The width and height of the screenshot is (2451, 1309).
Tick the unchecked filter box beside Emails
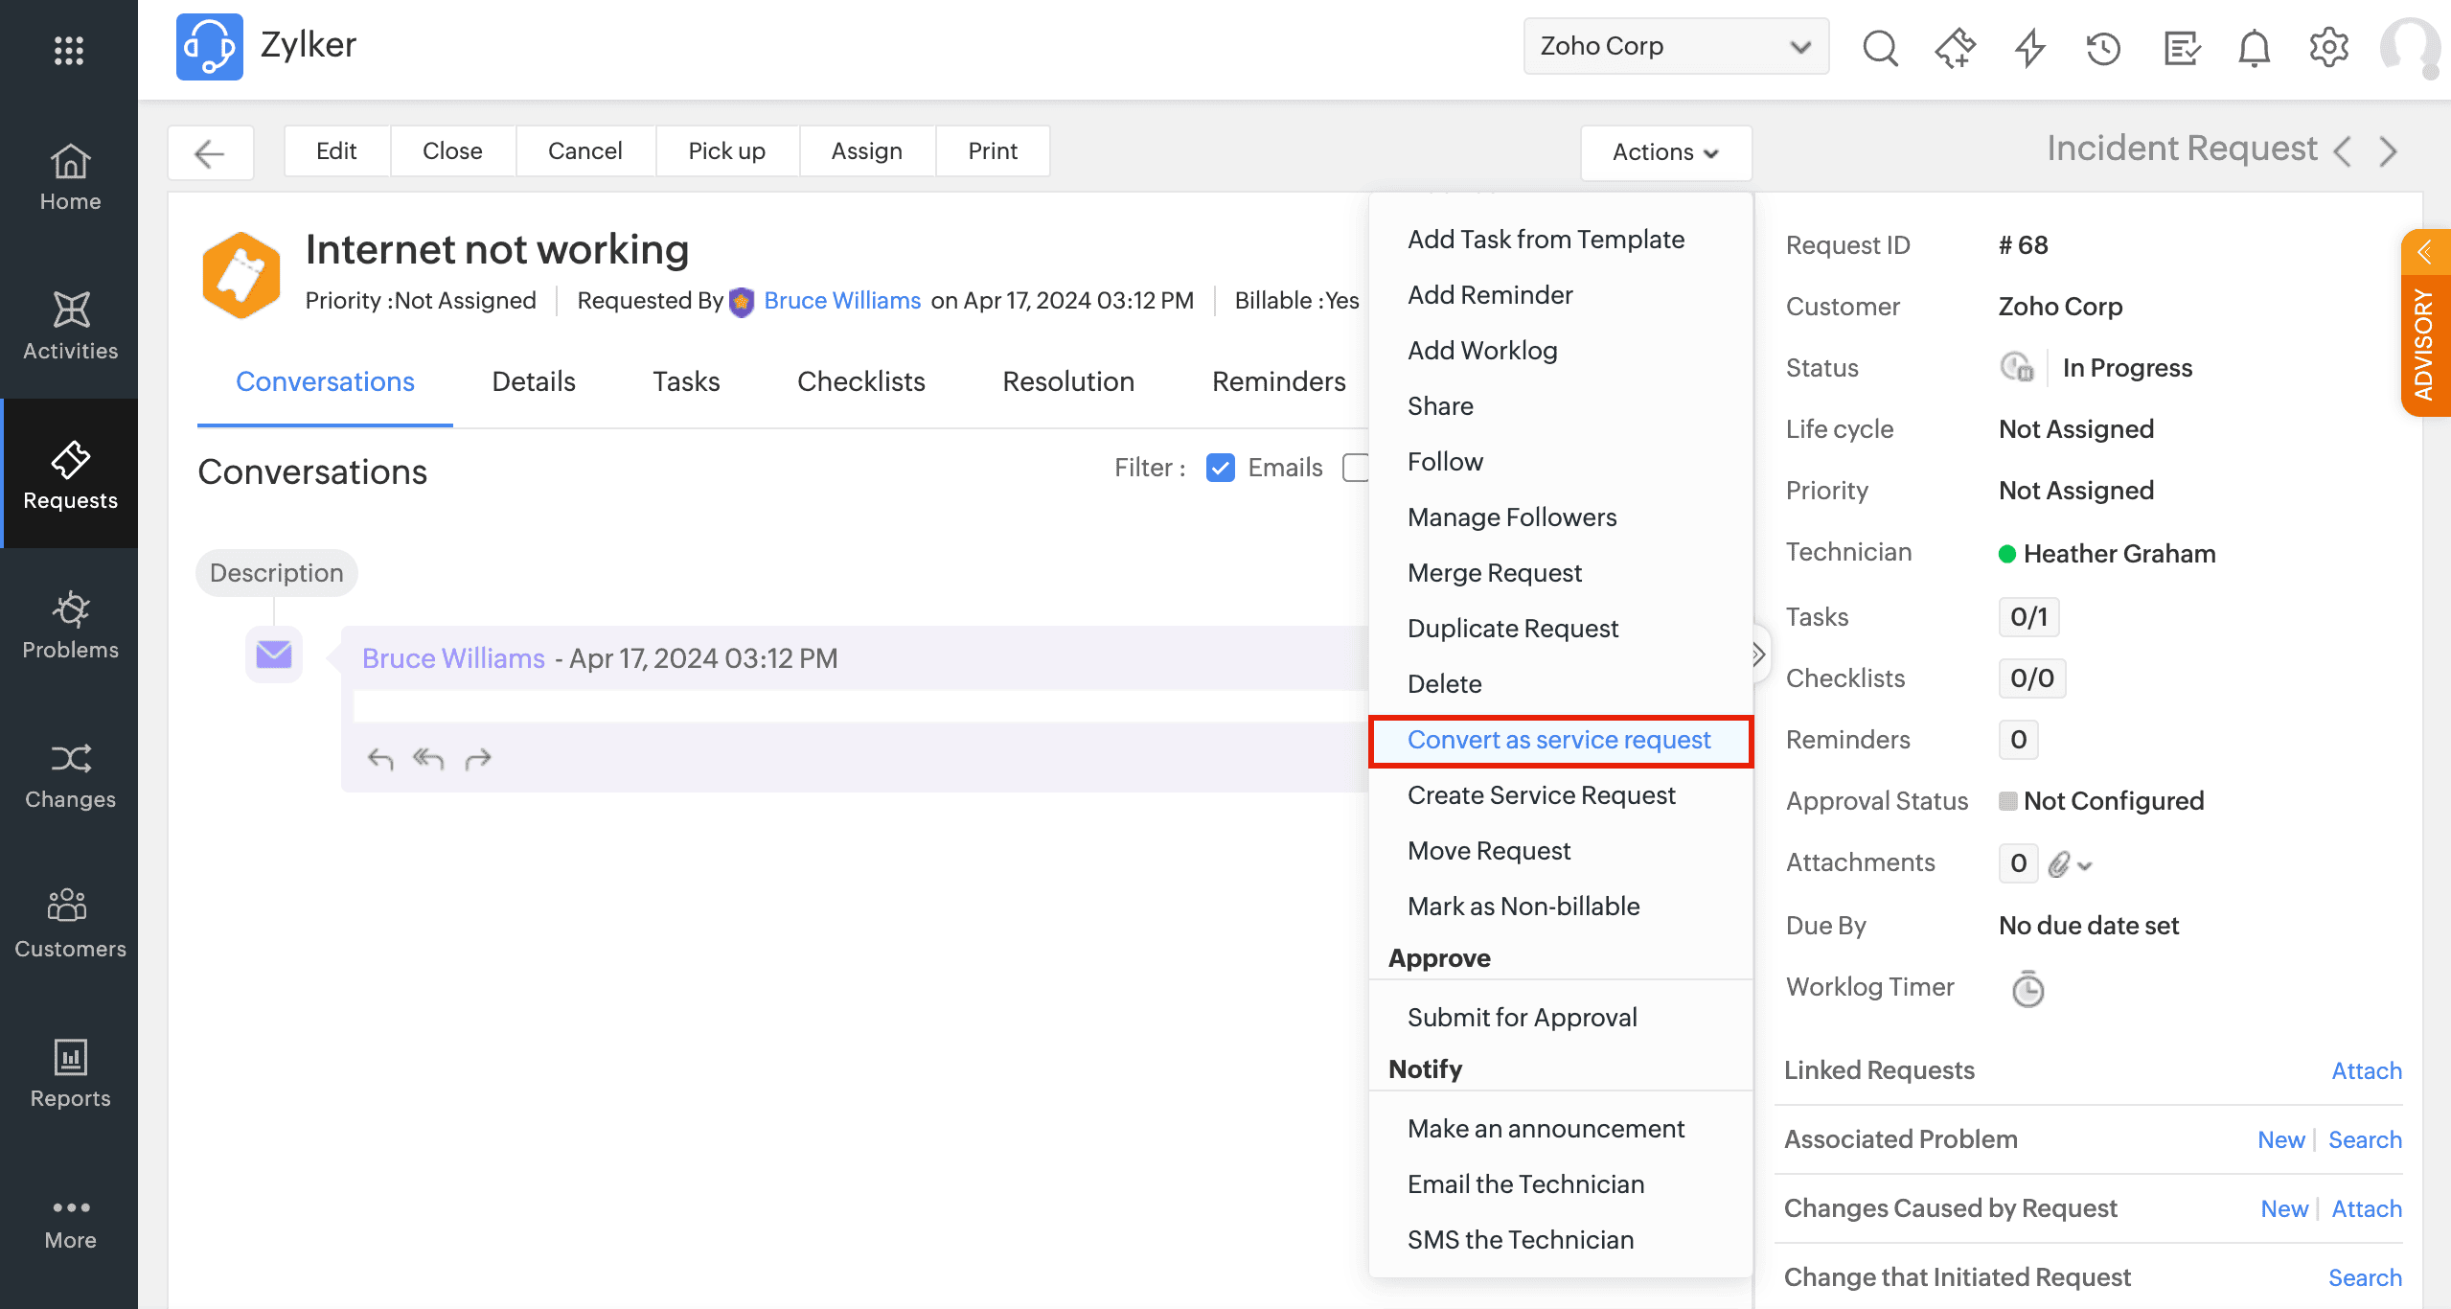coord(1355,468)
